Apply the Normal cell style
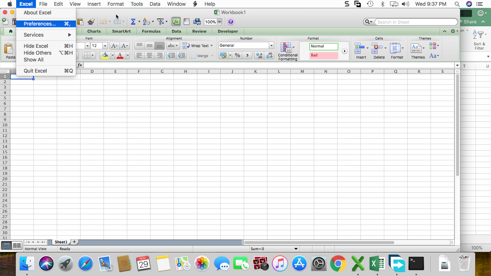Image resolution: width=491 pixels, height=276 pixels. [323, 46]
